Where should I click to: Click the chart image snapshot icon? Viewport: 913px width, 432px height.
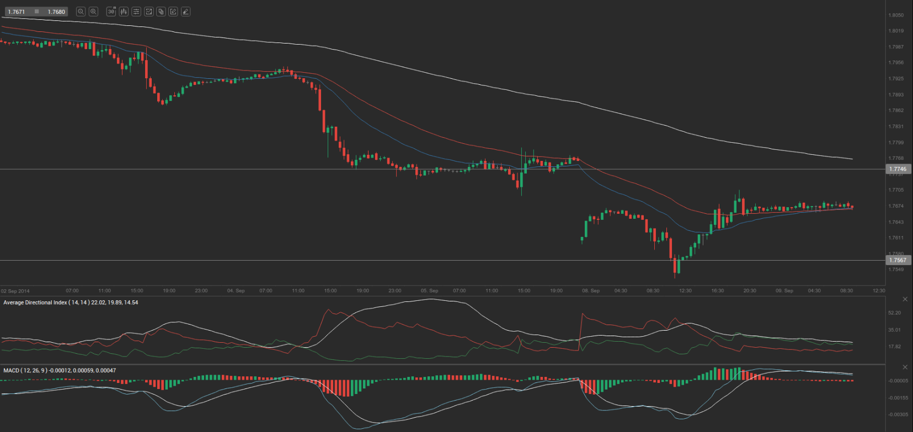(x=148, y=12)
